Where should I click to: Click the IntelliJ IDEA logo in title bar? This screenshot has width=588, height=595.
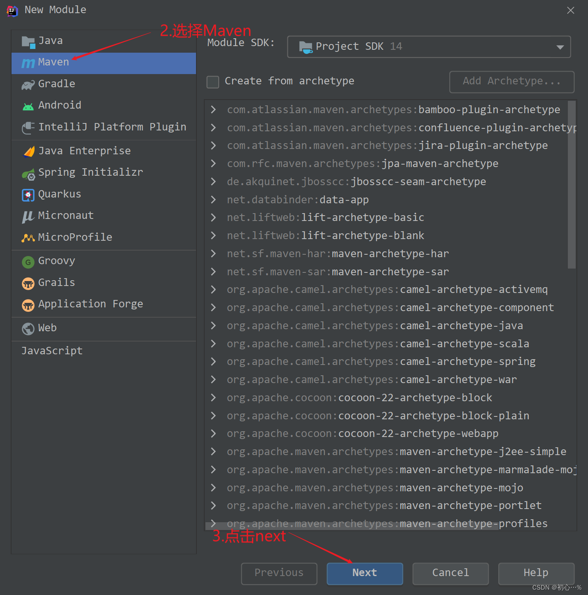coord(12,11)
